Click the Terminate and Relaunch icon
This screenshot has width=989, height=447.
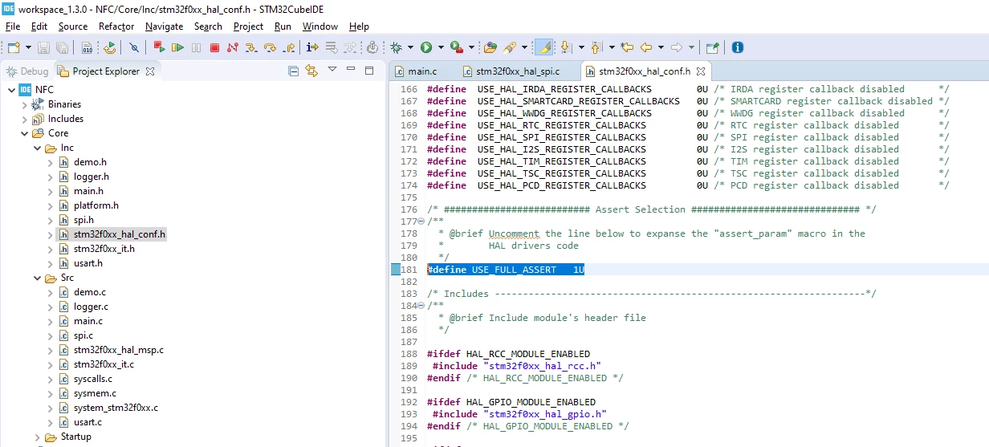160,47
